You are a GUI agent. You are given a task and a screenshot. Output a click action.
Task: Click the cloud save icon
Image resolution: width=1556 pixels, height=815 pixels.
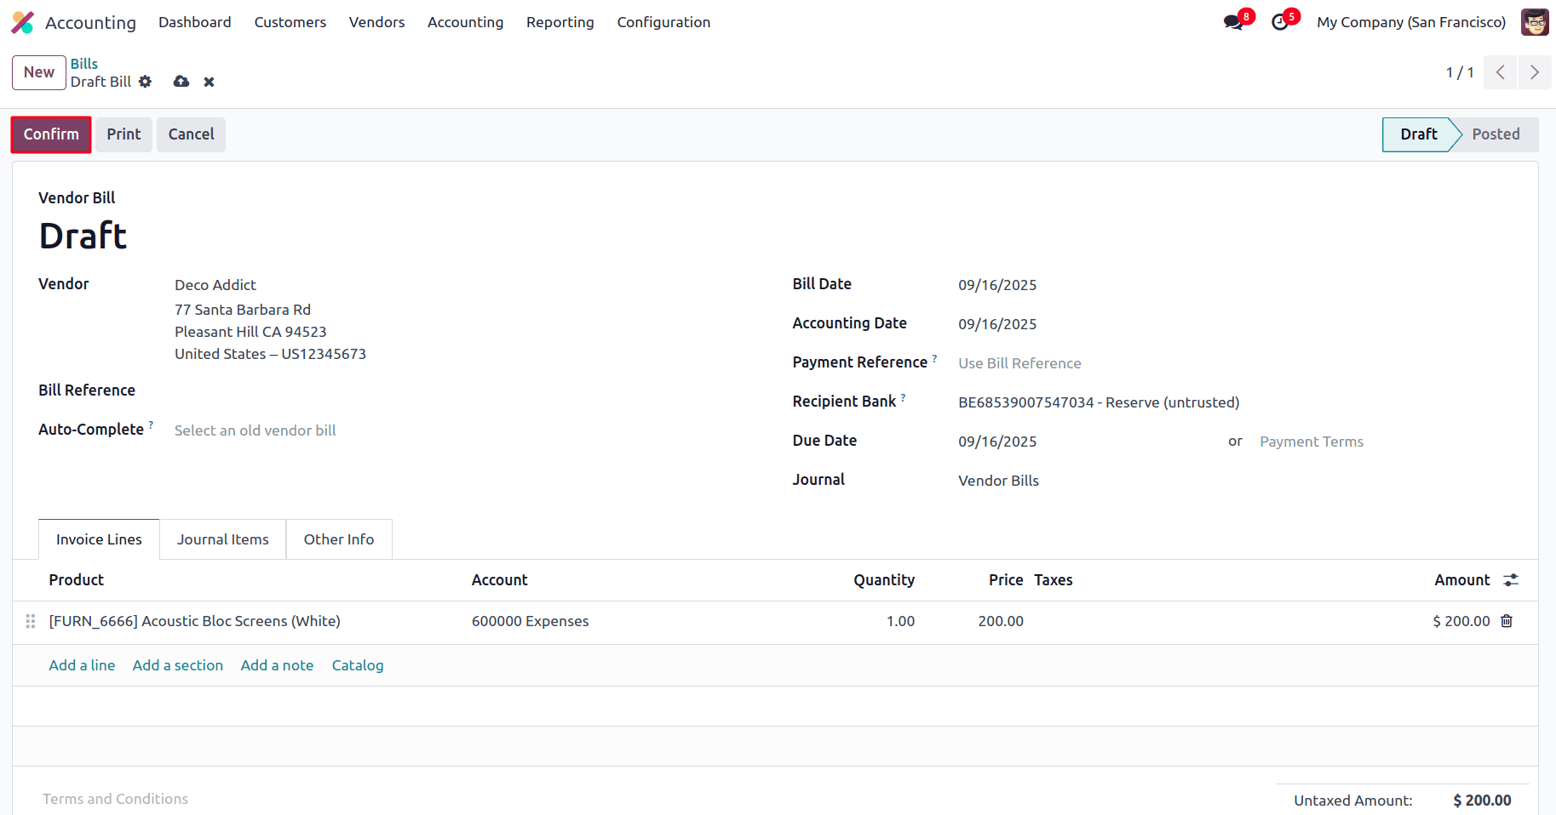pos(181,82)
